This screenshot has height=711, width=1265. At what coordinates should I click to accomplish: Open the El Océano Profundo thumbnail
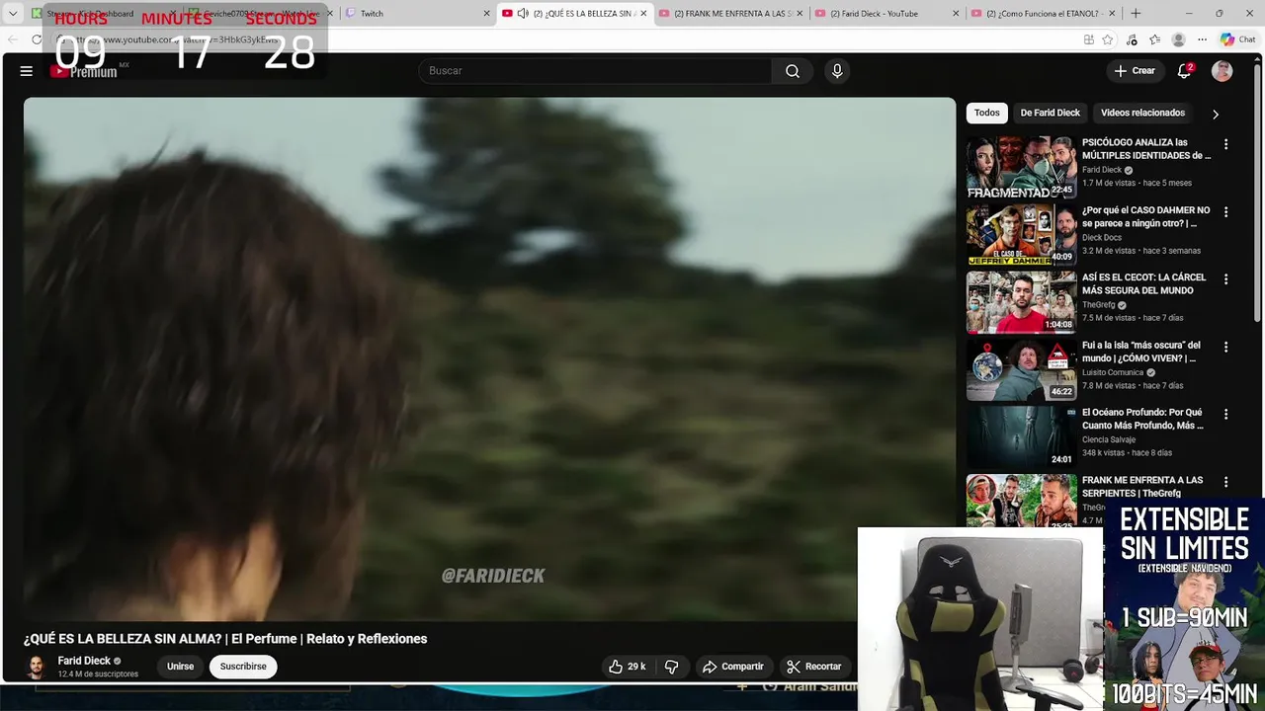1021,437
